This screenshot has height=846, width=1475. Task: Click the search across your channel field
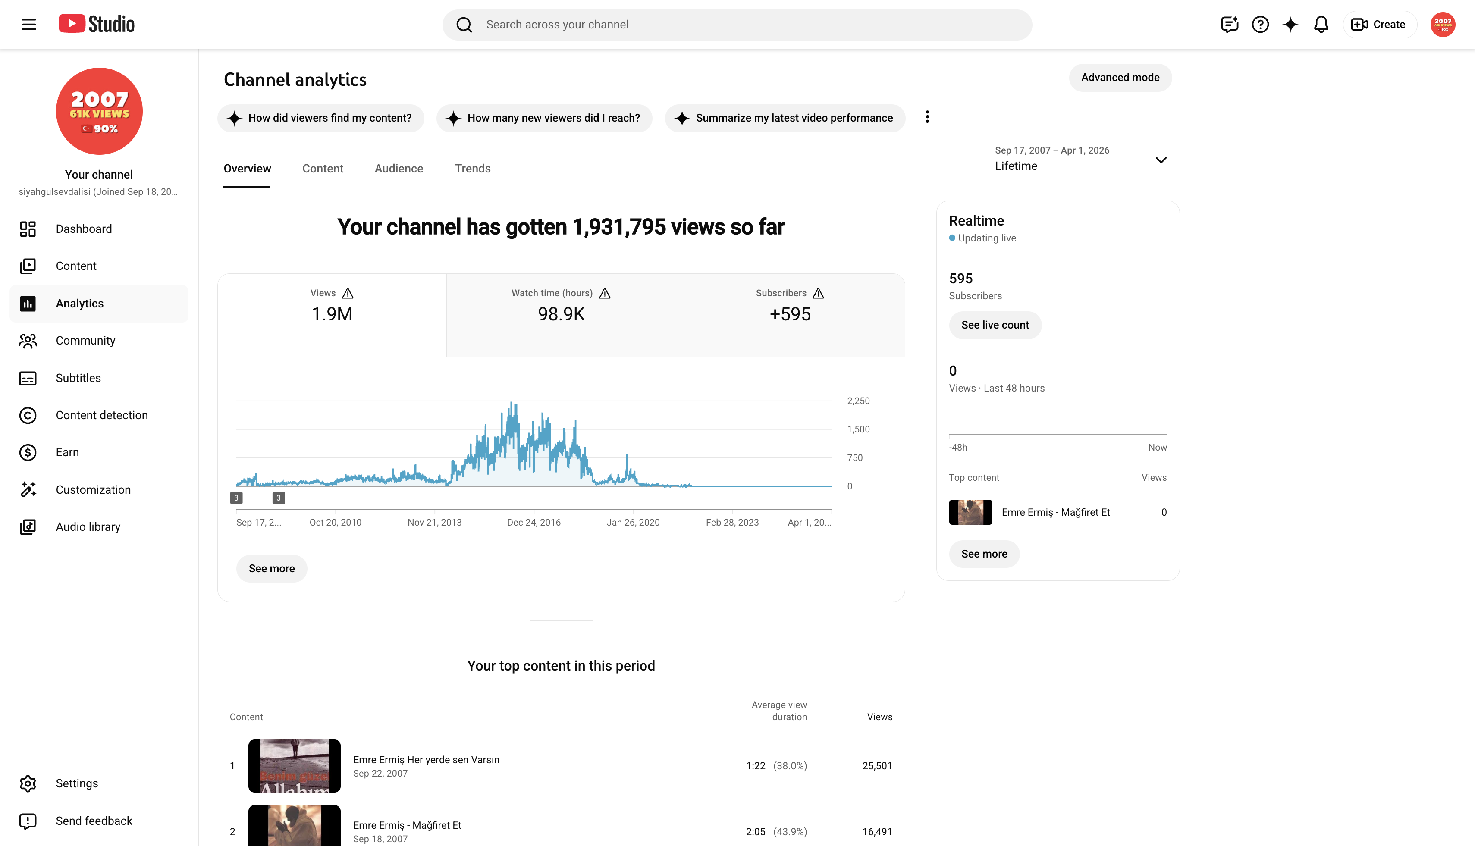(737, 25)
